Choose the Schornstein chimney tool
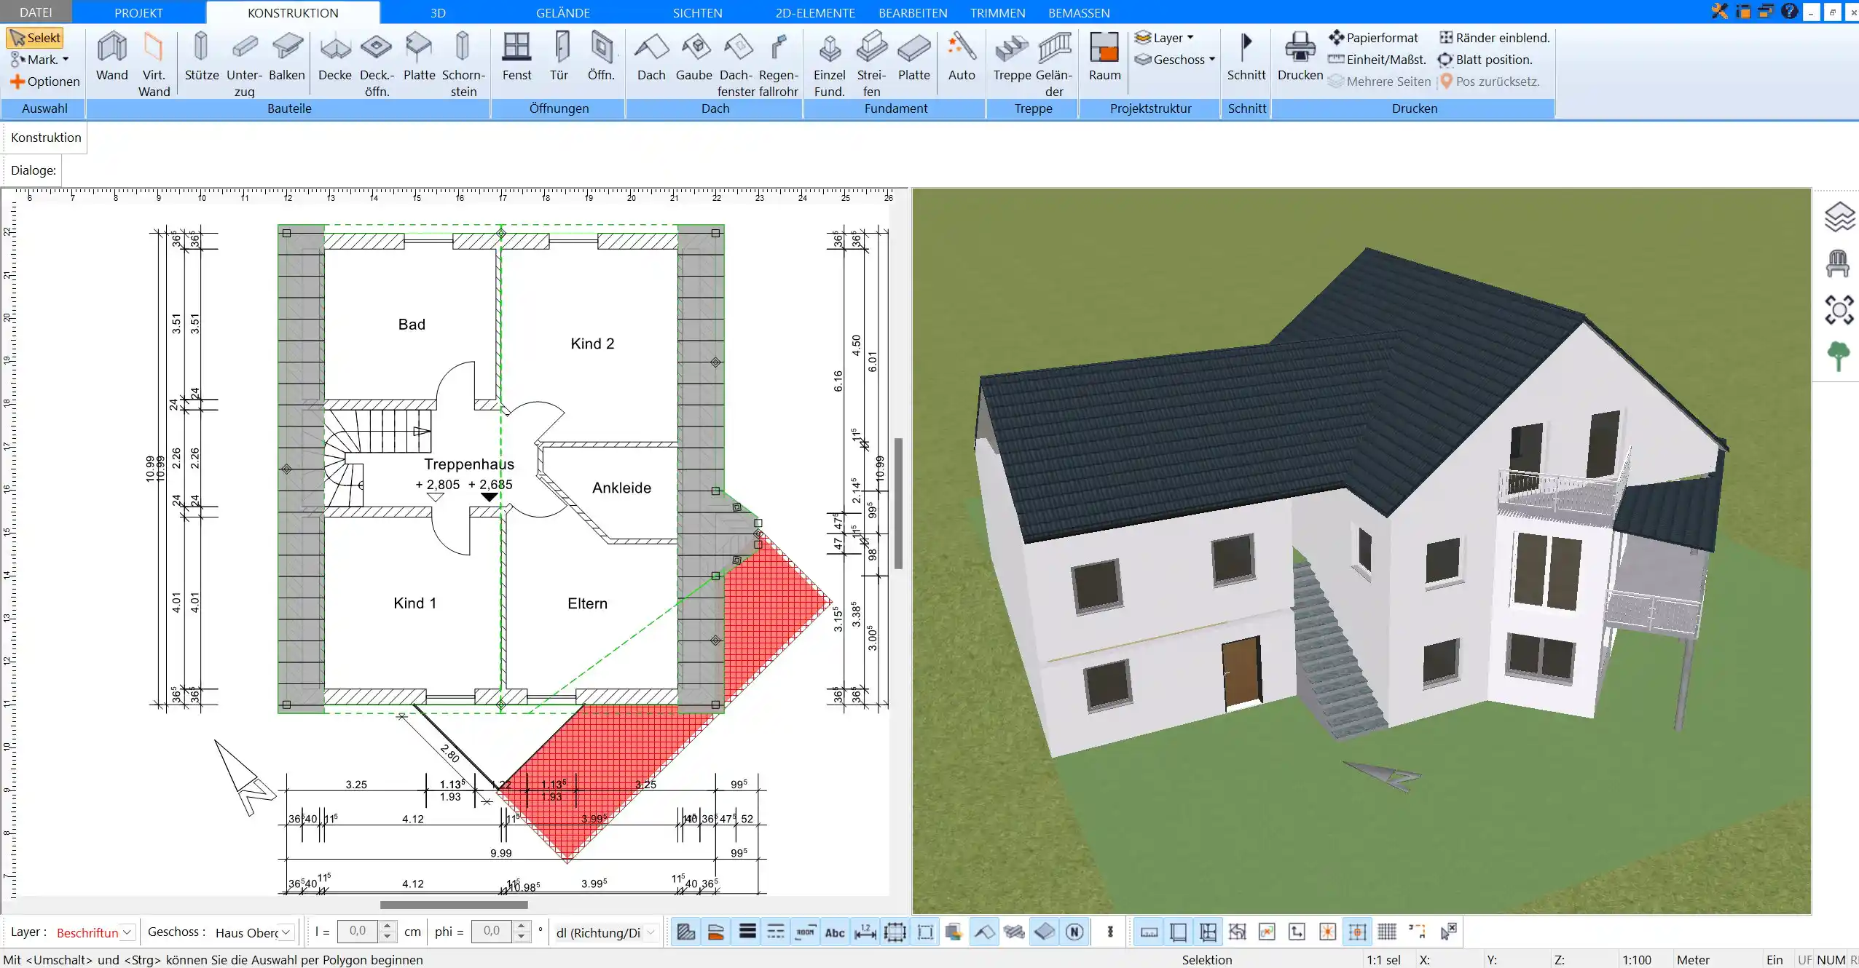Screen dimensions: 1859x968 (463, 64)
